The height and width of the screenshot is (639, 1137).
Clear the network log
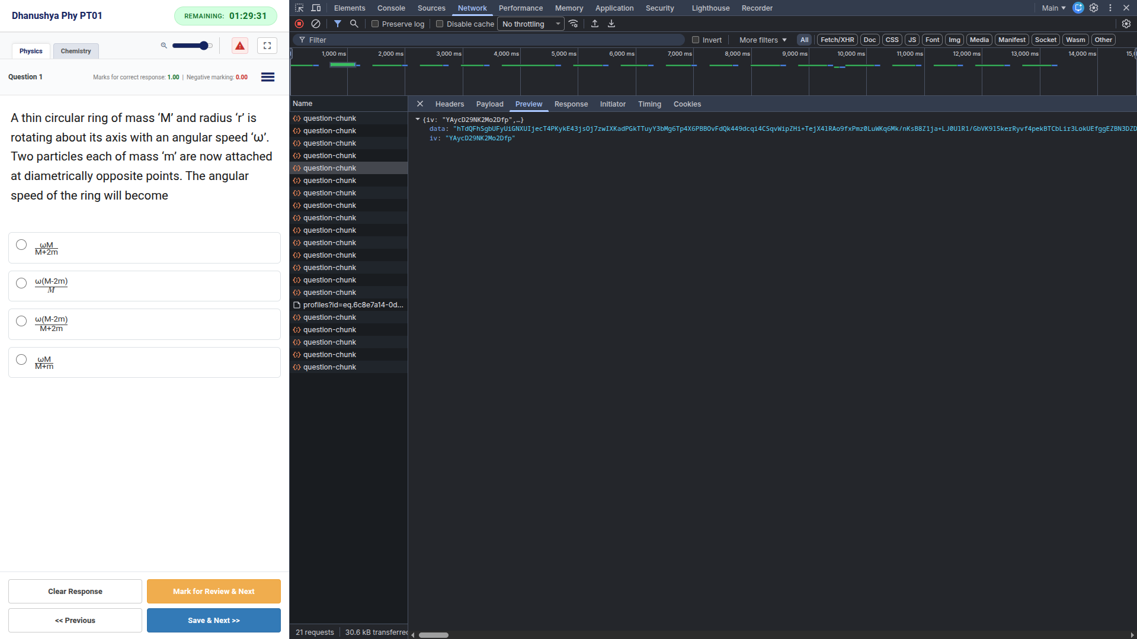coord(316,24)
